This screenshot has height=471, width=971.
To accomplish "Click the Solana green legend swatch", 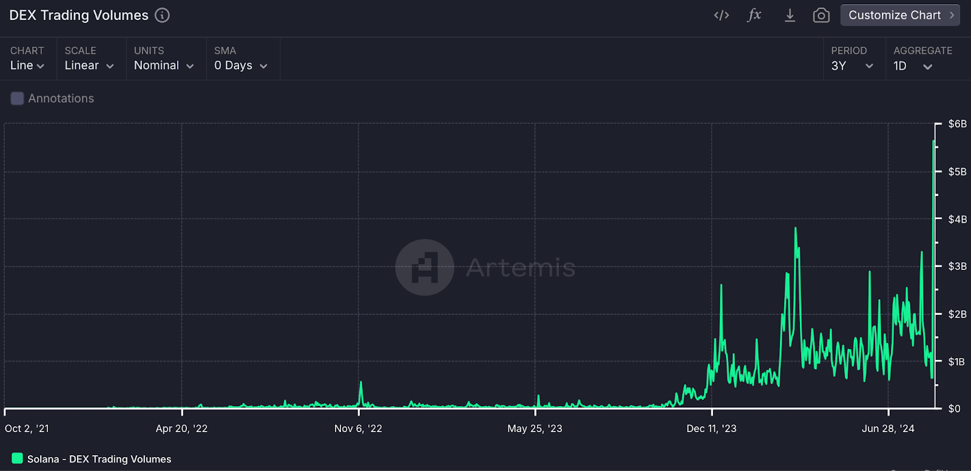I will (18, 459).
